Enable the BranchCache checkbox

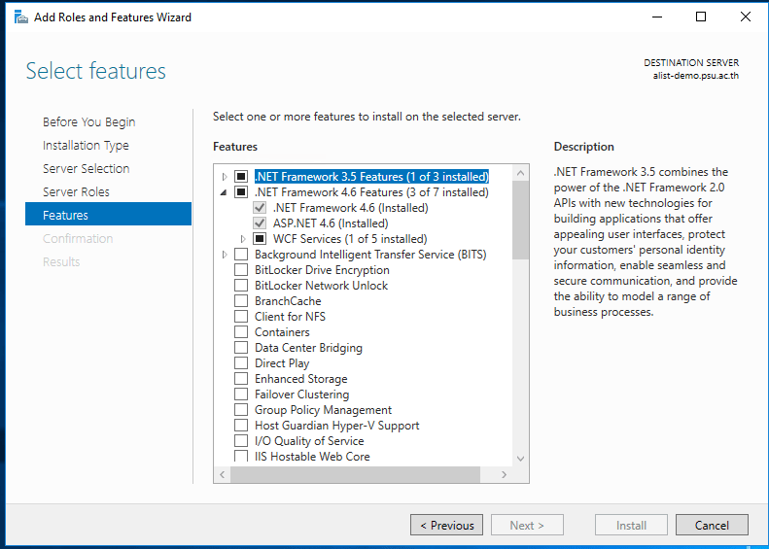(x=241, y=301)
